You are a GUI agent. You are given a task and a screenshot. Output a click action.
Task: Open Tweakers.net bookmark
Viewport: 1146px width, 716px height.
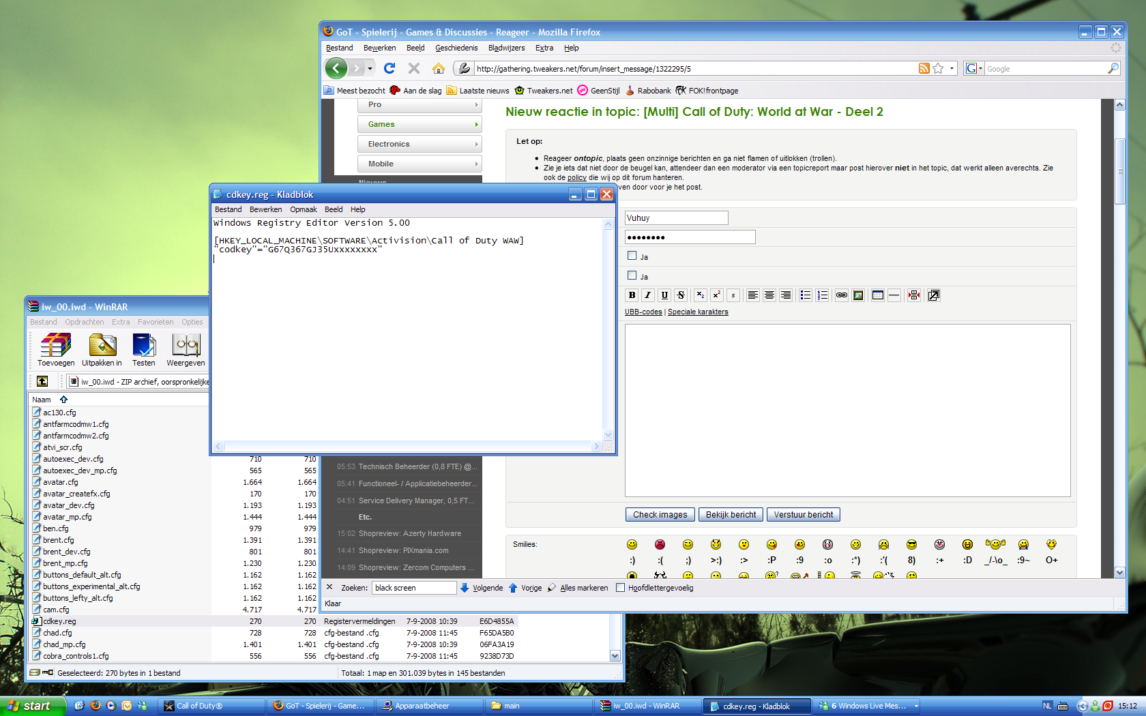coord(544,91)
